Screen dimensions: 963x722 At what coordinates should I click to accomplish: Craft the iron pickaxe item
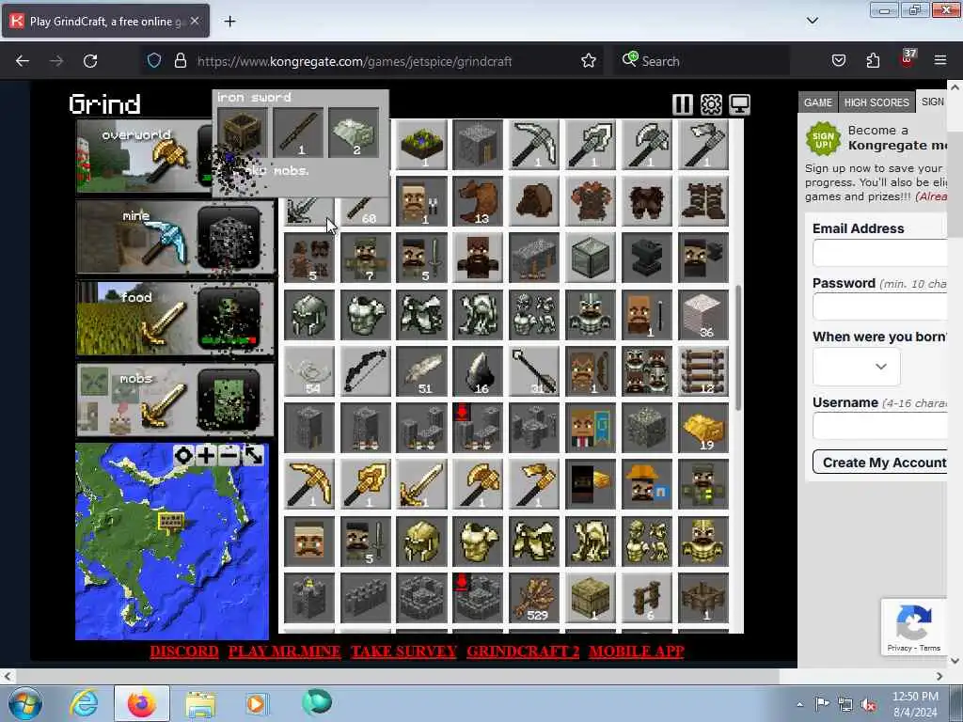[x=534, y=145]
